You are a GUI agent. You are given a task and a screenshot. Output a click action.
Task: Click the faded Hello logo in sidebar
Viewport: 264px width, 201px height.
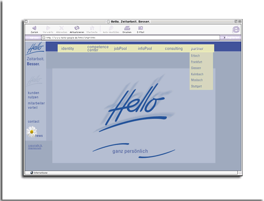click(34, 80)
